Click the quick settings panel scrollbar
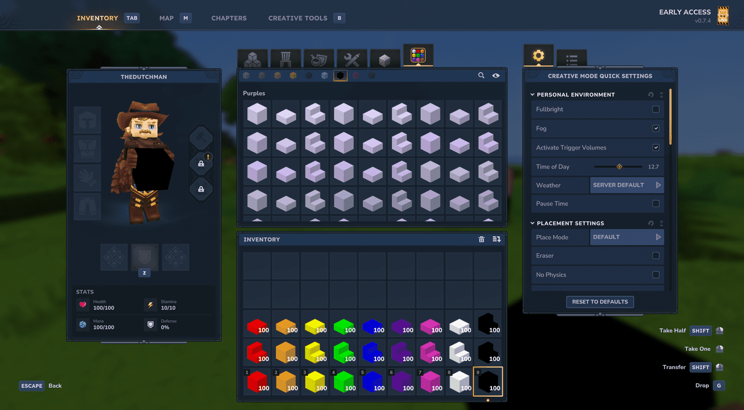The width and height of the screenshot is (744, 410). tap(670, 116)
